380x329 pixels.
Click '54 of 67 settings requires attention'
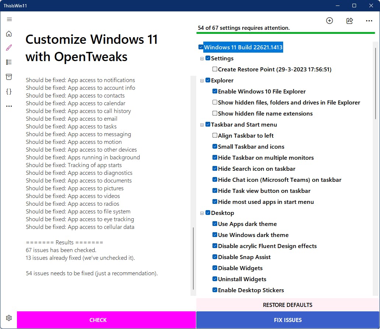point(243,28)
